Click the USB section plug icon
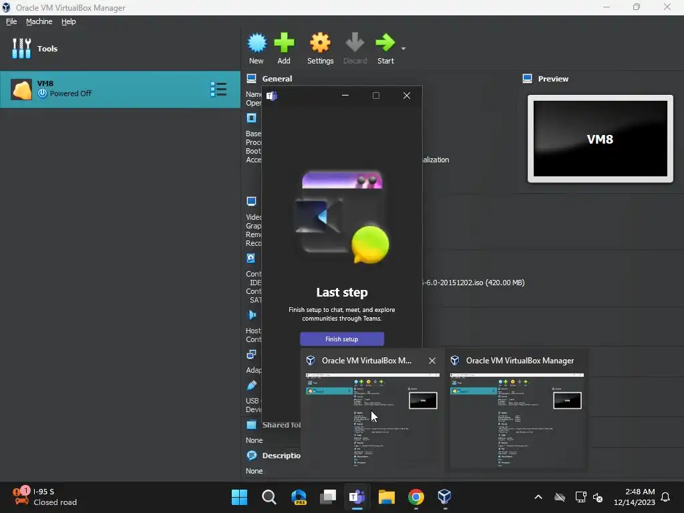Viewport: 684px width, 513px height. [252, 385]
